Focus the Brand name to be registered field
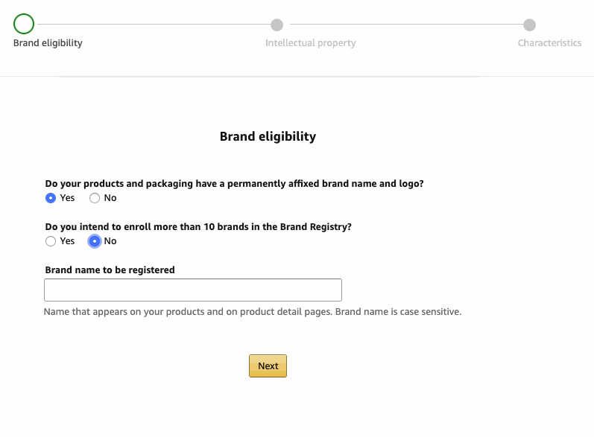This screenshot has height=437, width=594. click(x=193, y=290)
